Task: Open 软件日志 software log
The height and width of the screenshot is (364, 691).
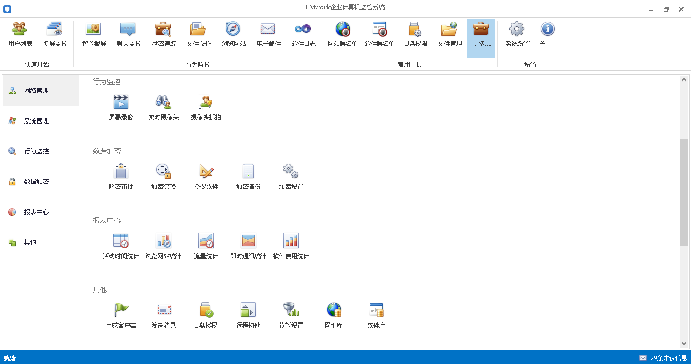Action: [x=304, y=34]
